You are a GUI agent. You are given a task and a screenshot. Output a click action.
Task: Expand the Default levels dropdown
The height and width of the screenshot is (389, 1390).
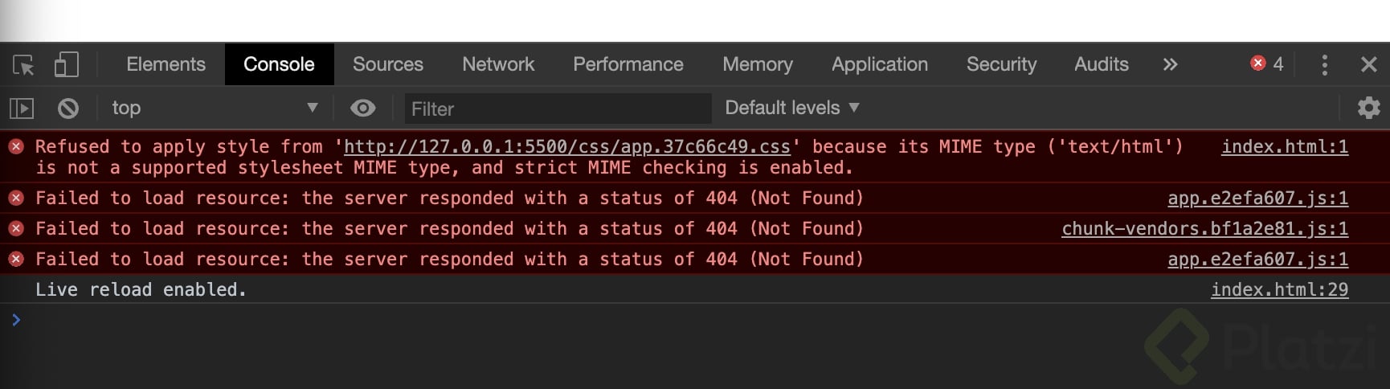point(791,108)
